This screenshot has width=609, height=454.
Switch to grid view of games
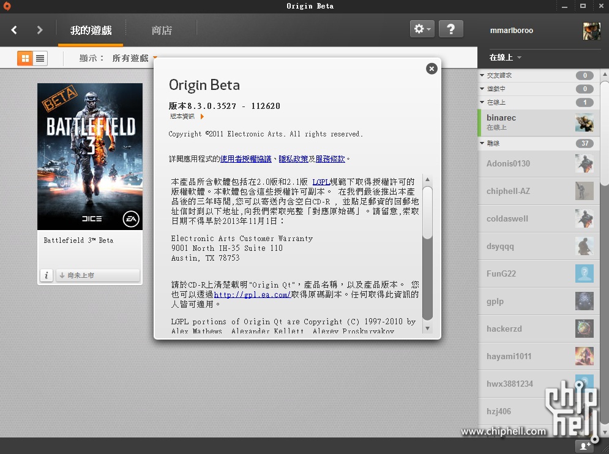[25, 58]
